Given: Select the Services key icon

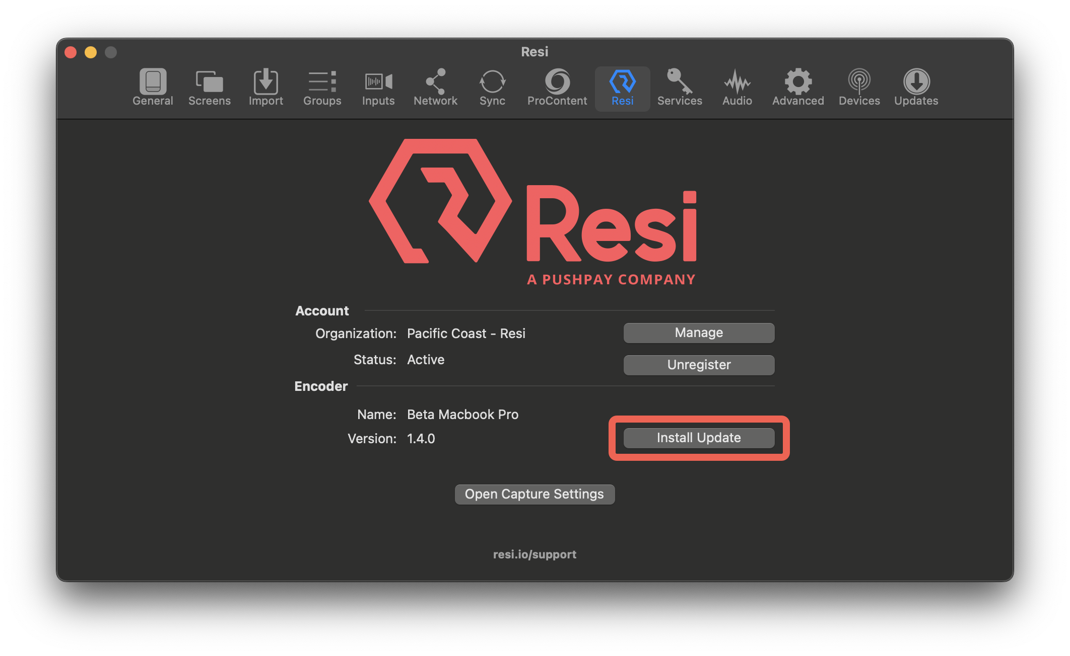Looking at the screenshot, I should point(680,87).
